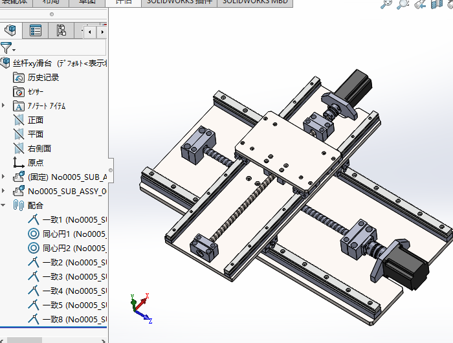Click the 同心円2 concentric mate icon
The height and width of the screenshot is (343, 453).
(34, 248)
